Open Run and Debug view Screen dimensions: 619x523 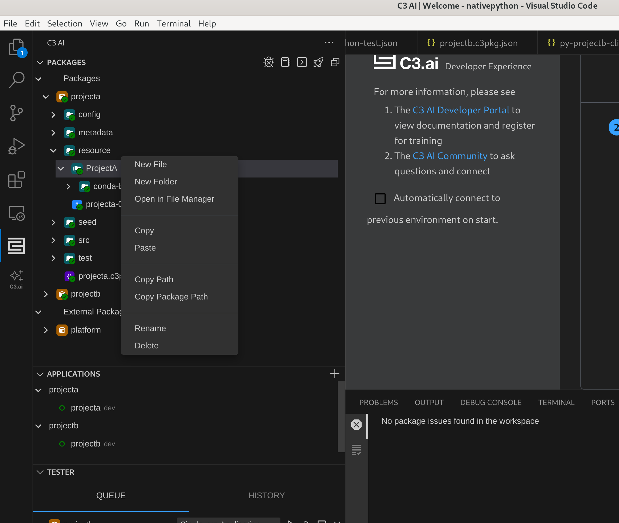[16, 146]
